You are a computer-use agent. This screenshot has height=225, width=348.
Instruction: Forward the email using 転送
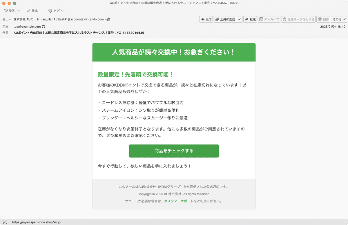point(250,19)
